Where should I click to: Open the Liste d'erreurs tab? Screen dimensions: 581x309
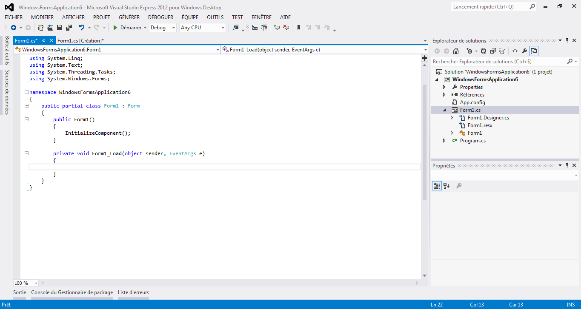(133, 292)
